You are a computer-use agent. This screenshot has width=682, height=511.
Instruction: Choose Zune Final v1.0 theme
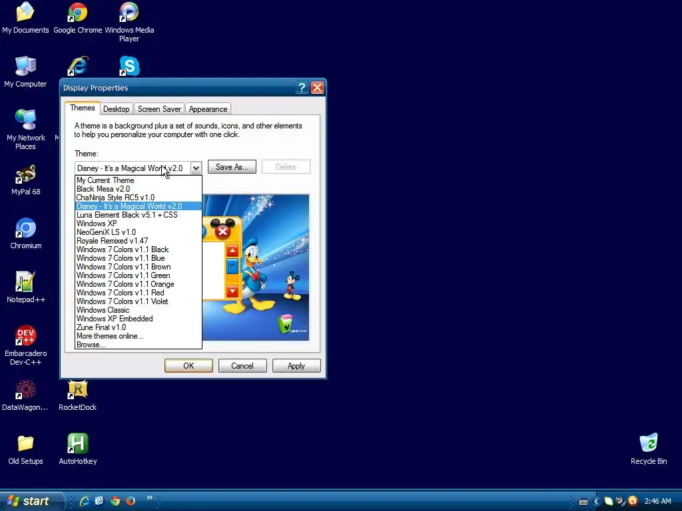pyautogui.click(x=139, y=327)
